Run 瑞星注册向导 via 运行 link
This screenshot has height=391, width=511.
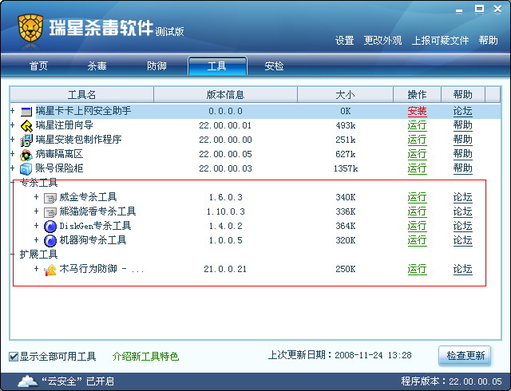[x=417, y=125]
